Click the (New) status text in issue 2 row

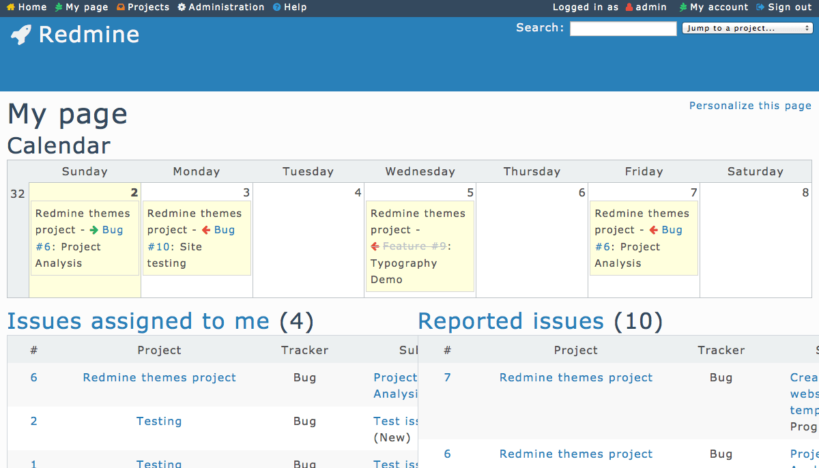[392, 437]
